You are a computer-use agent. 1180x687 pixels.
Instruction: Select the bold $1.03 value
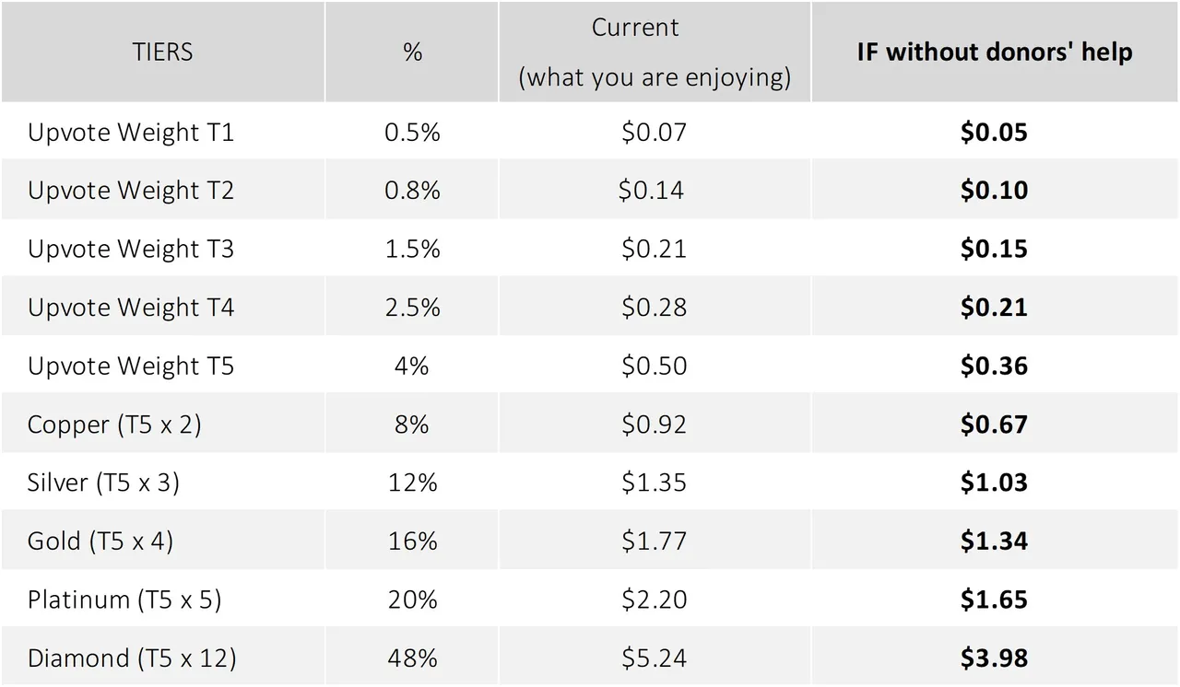coord(994,483)
